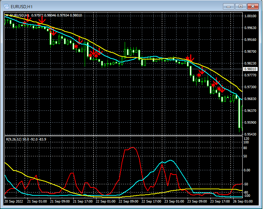Screen dimensions: 263x209
Task: Click the 1.00100 price scale value
Action: point(249,16)
